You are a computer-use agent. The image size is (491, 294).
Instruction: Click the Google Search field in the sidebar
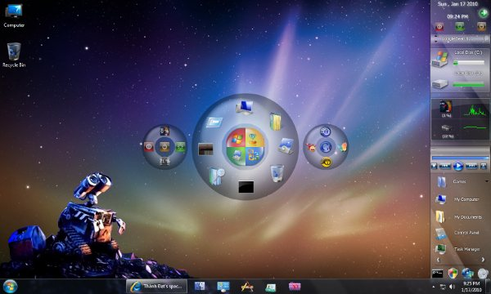pos(461,39)
